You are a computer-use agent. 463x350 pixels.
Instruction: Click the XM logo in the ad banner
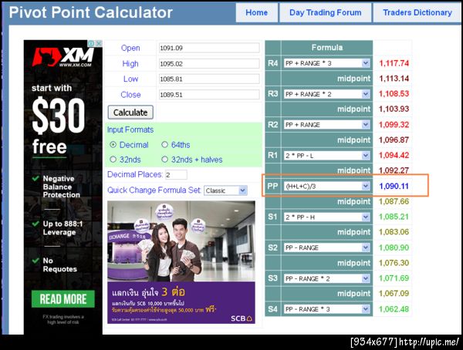pyautogui.click(x=63, y=57)
